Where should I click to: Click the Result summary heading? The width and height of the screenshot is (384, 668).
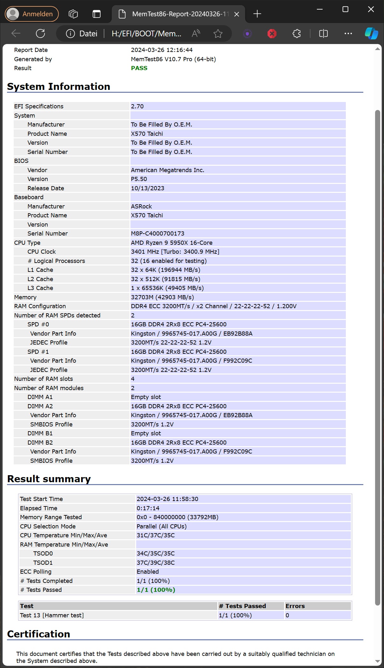coord(49,479)
